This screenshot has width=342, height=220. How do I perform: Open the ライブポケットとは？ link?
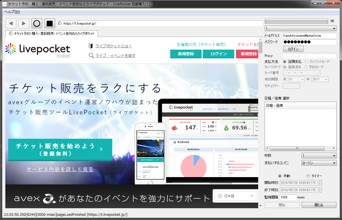point(113,46)
